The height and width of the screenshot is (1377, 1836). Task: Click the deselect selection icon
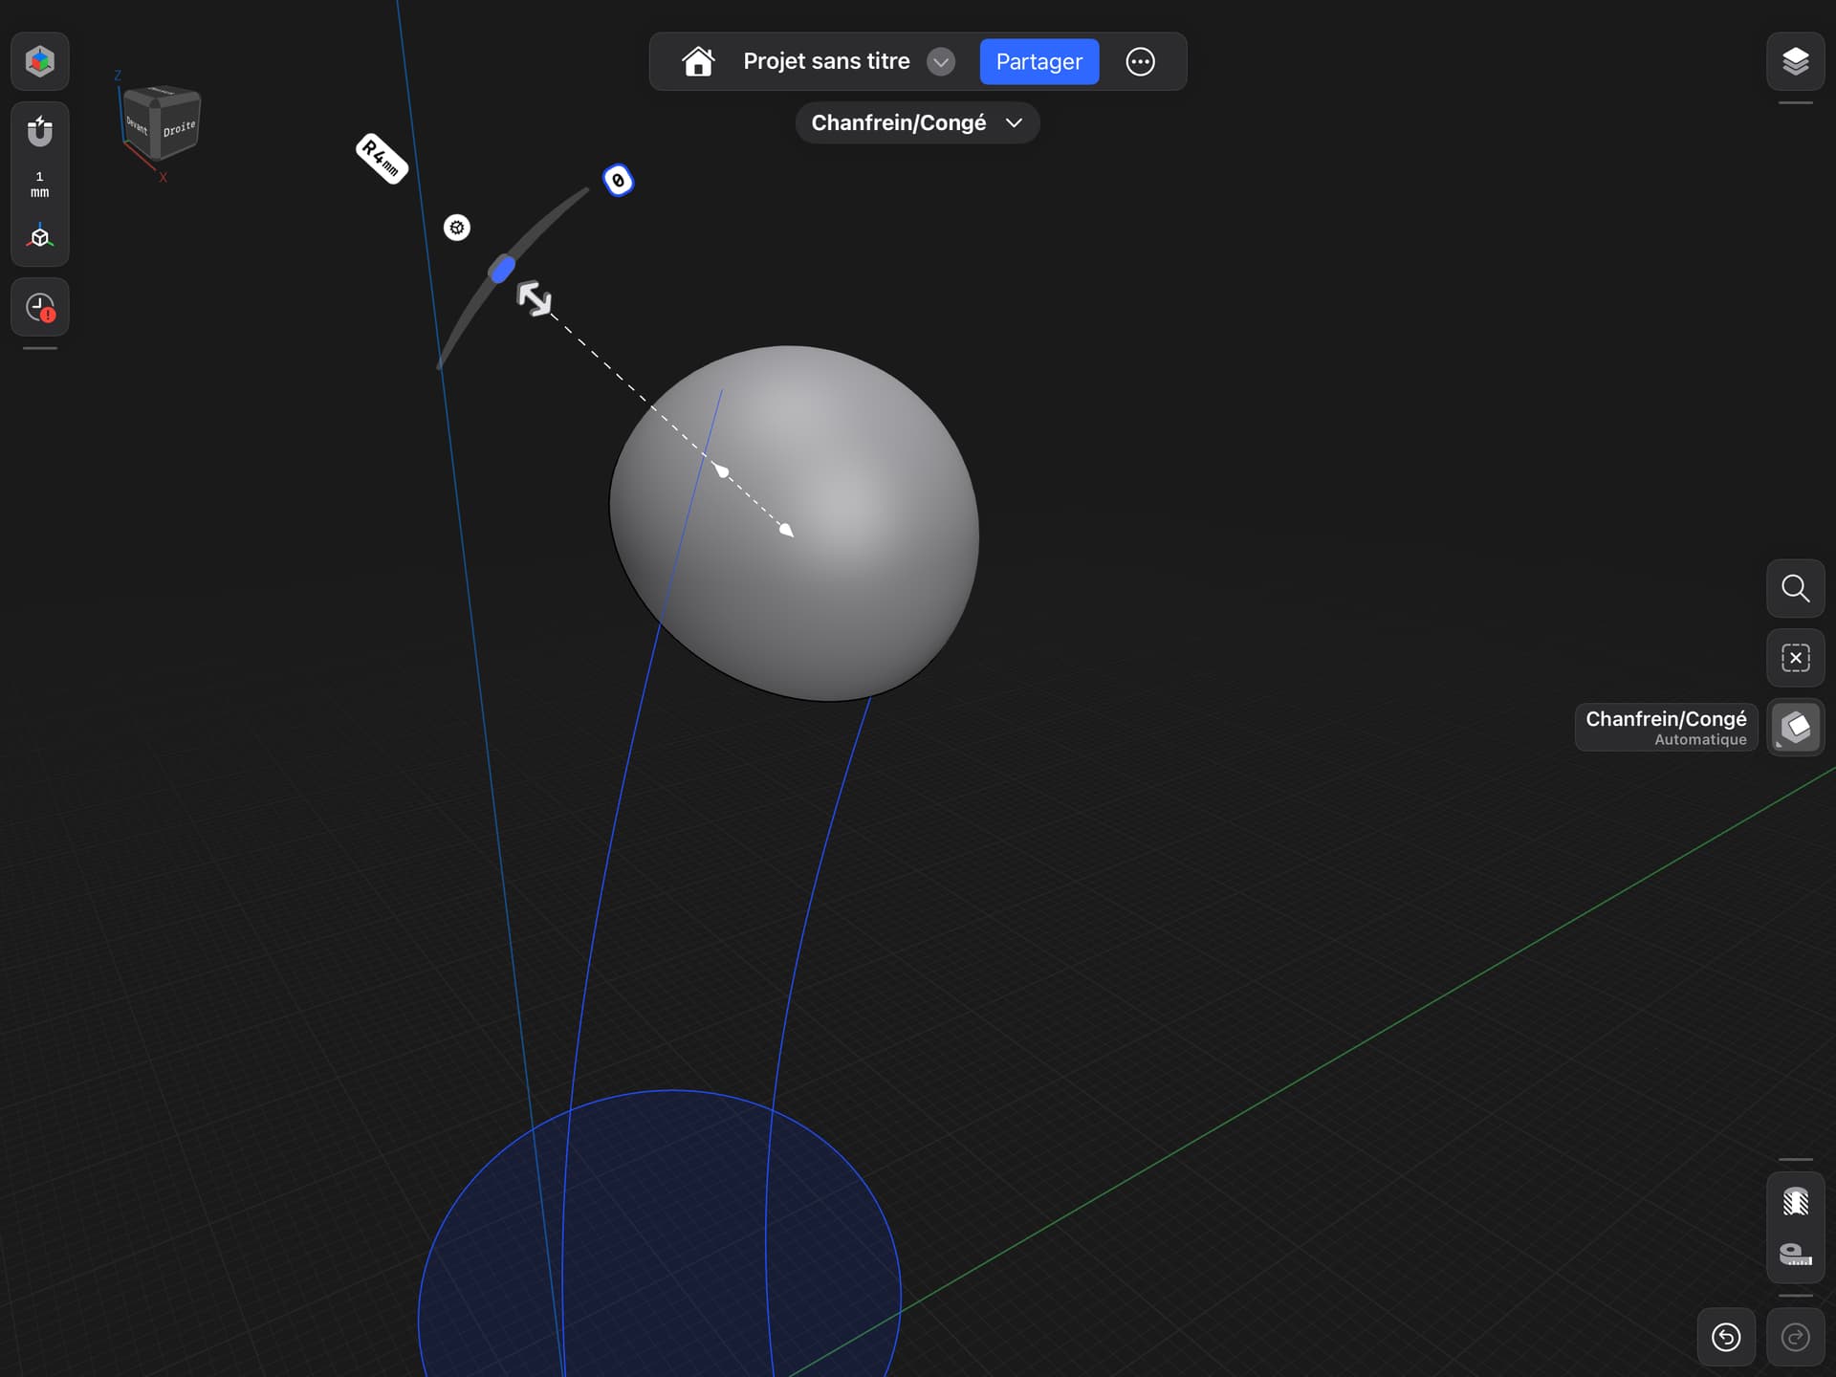(x=1795, y=658)
